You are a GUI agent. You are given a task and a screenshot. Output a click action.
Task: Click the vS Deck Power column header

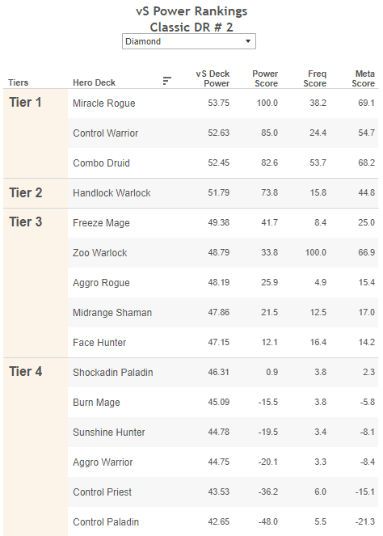(x=213, y=78)
